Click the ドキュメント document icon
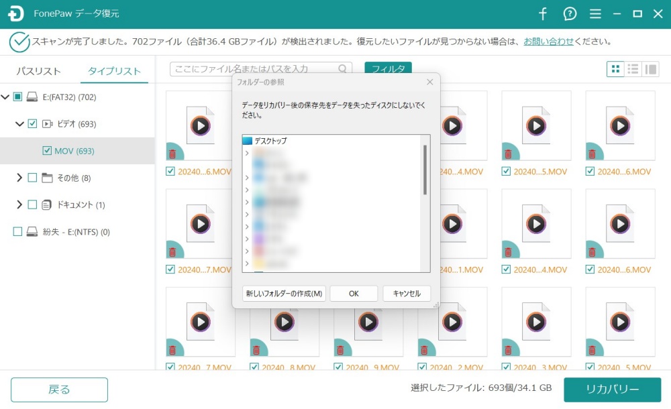The height and width of the screenshot is (409, 671). [x=47, y=204]
